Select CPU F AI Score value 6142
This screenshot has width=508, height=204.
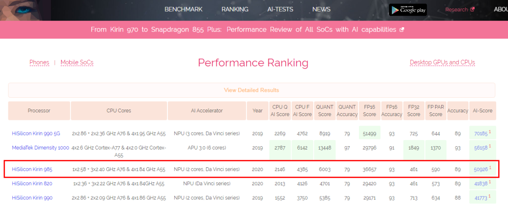302,148
